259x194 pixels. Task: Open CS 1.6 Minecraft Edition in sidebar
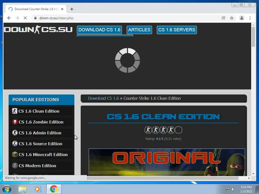(x=41, y=155)
